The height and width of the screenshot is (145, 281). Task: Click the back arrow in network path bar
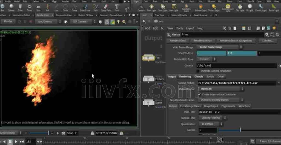[144, 22]
